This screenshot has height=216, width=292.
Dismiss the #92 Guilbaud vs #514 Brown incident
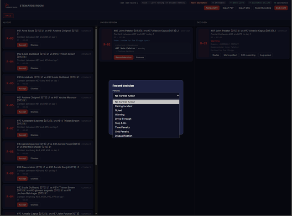click(35, 68)
